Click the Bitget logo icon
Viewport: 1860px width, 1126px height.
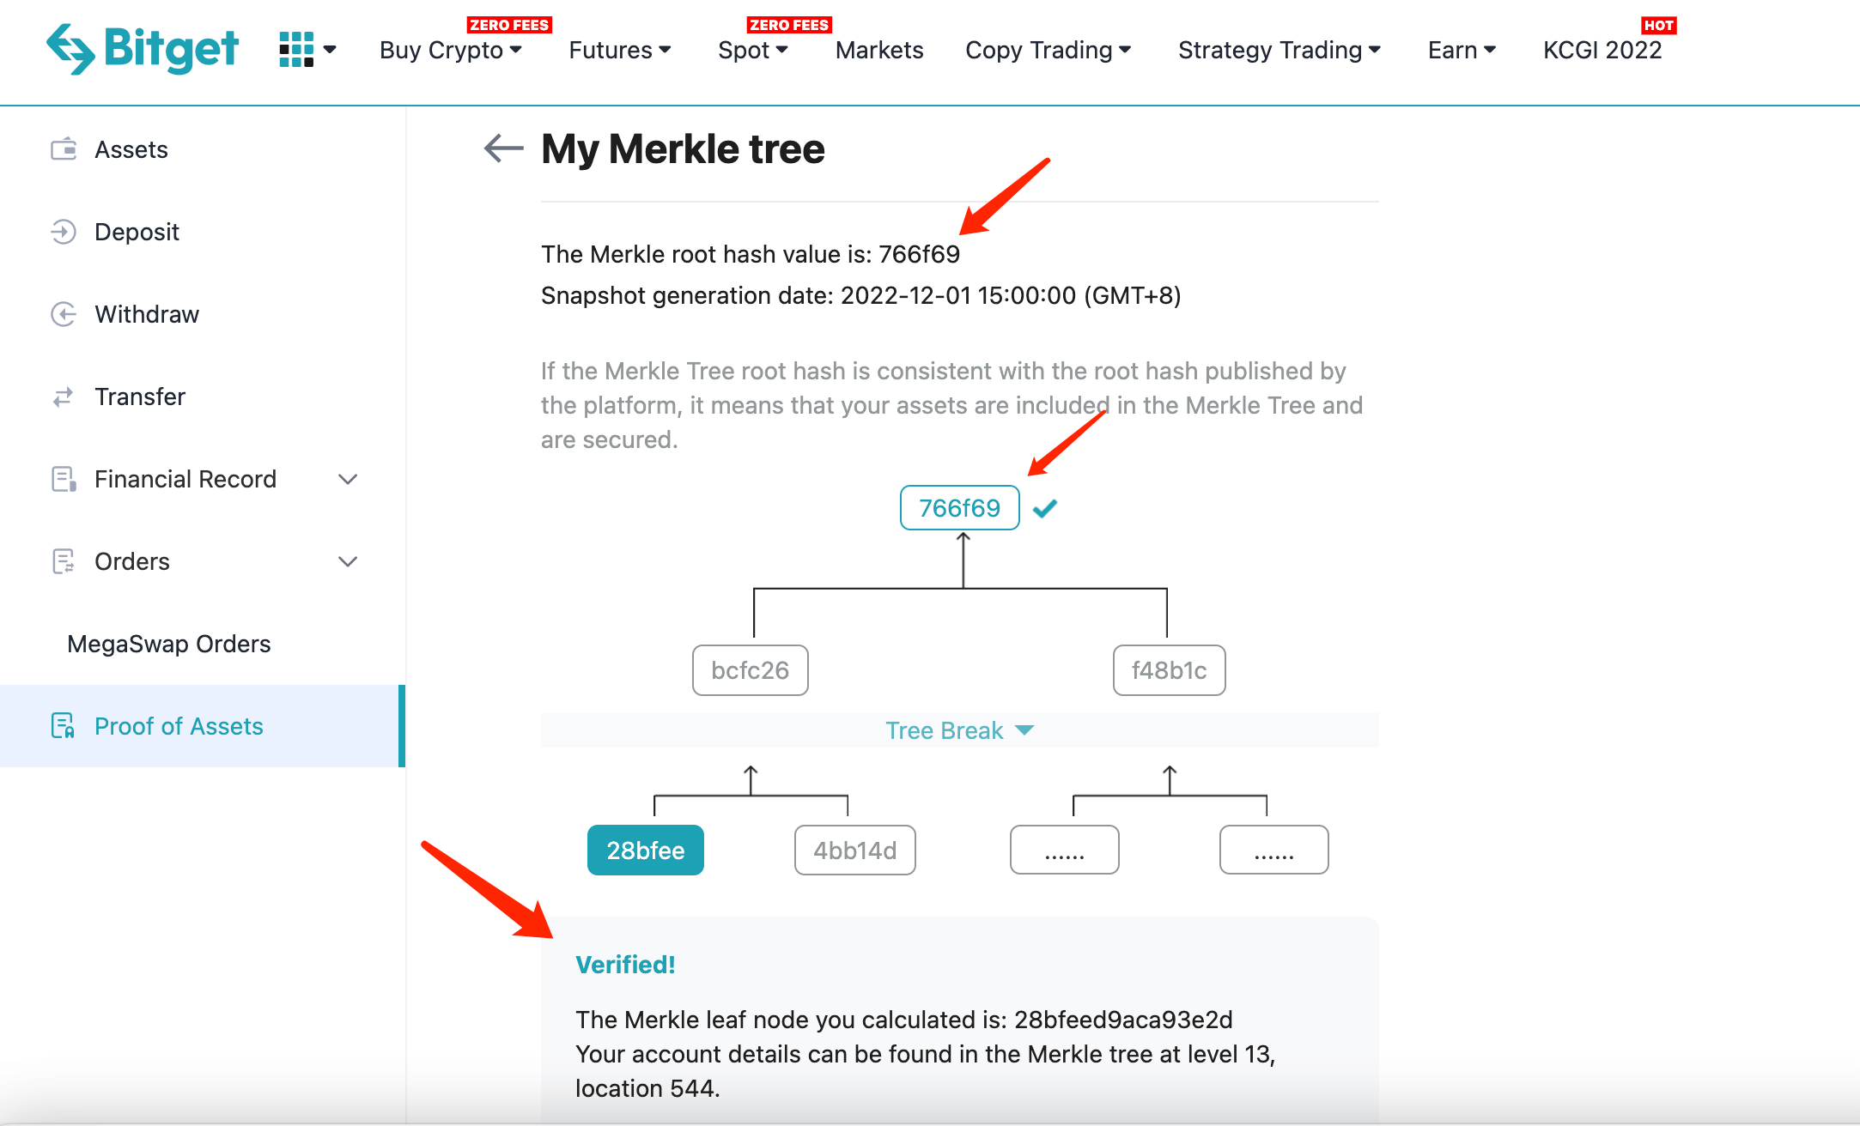coord(70,49)
